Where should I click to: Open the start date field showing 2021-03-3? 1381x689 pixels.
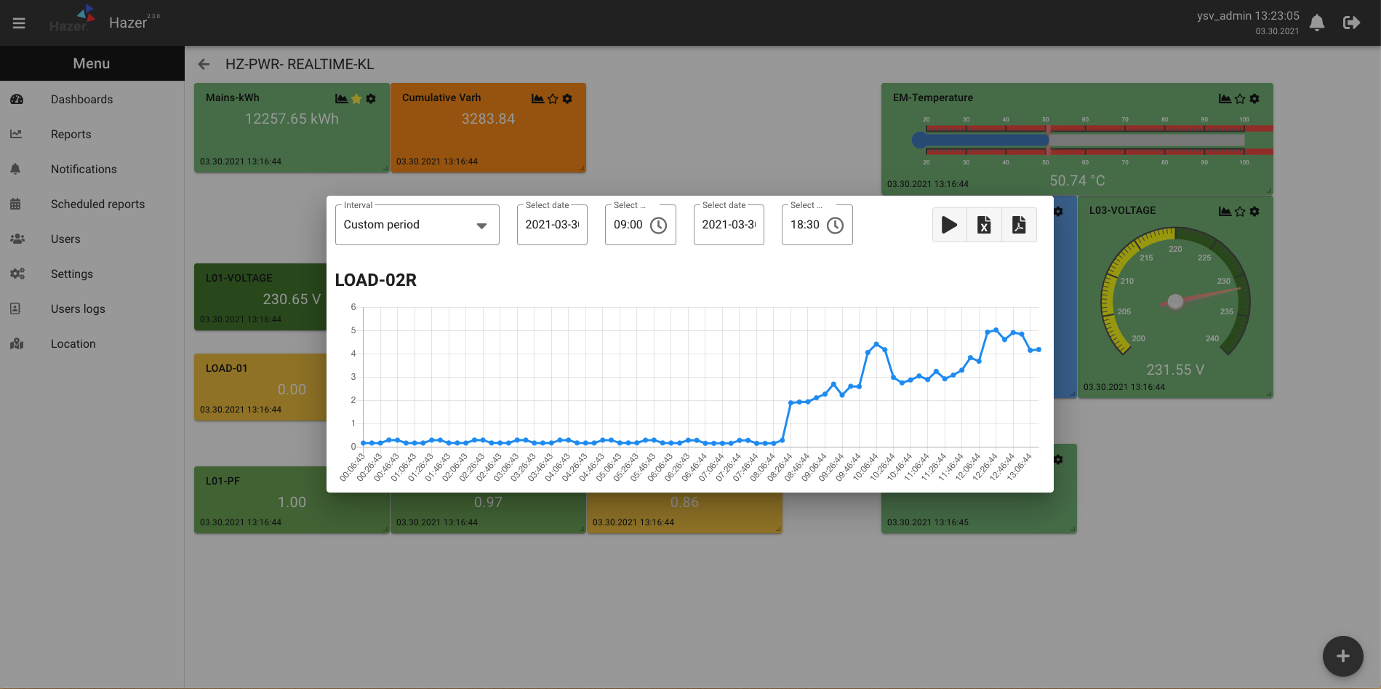tap(552, 225)
